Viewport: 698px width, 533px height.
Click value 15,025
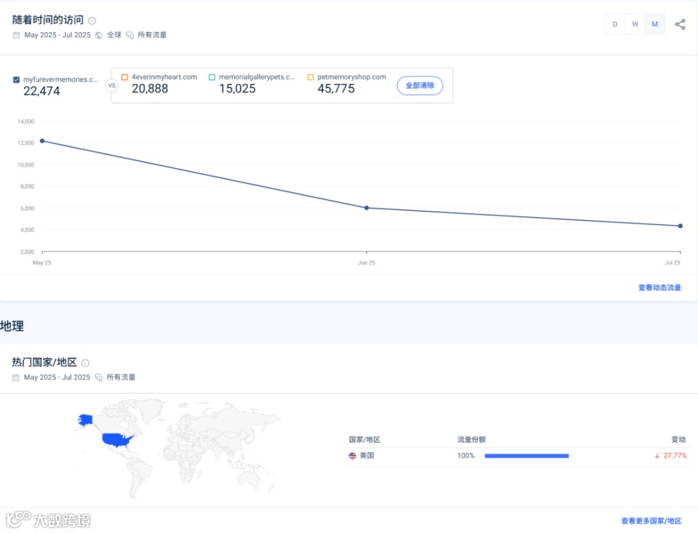pyautogui.click(x=237, y=89)
